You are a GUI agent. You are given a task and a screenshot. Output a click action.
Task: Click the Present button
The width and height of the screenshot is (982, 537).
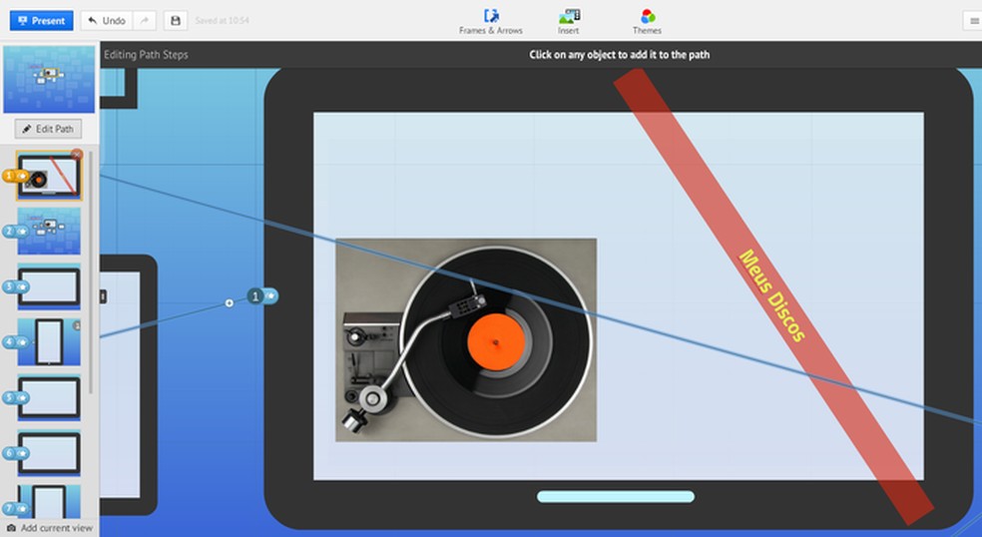tap(41, 20)
